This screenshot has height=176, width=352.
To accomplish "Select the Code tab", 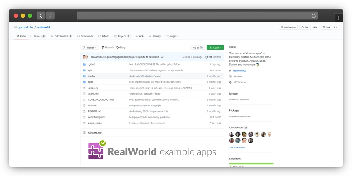I will (x=21, y=36).
